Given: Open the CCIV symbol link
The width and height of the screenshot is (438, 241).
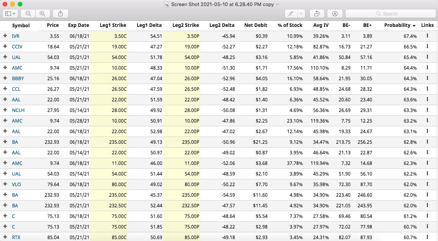Looking at the screenshot, I should 17,47.
